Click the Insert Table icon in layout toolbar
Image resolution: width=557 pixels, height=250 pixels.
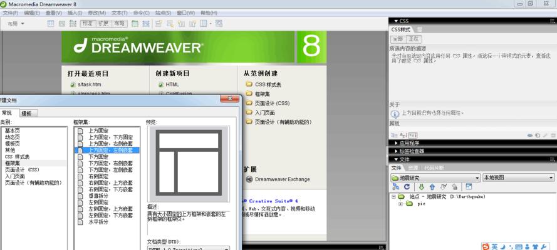point(51,24)
